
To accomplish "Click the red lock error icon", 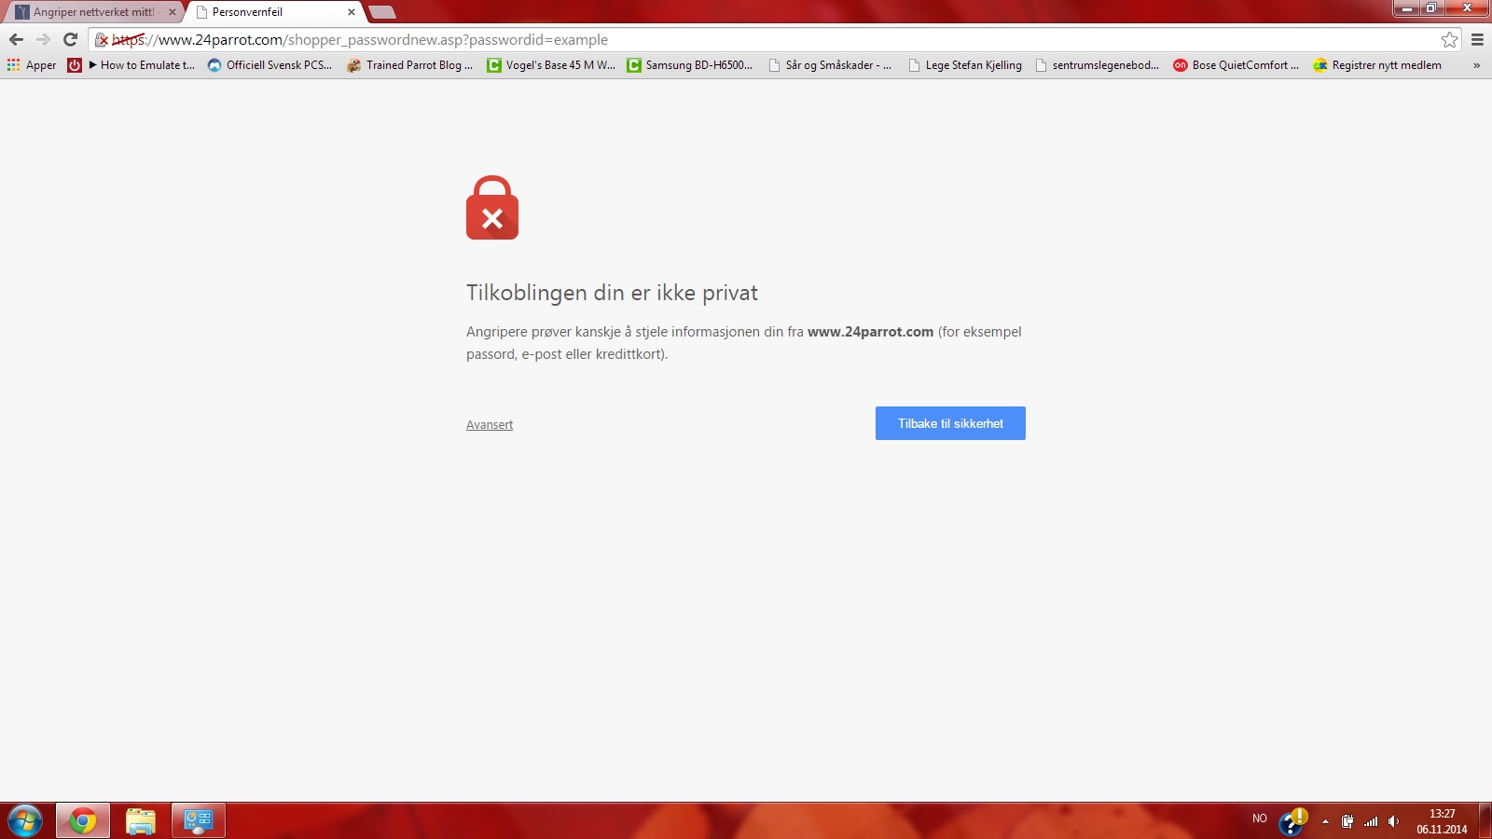I will [x=492, y=208].
